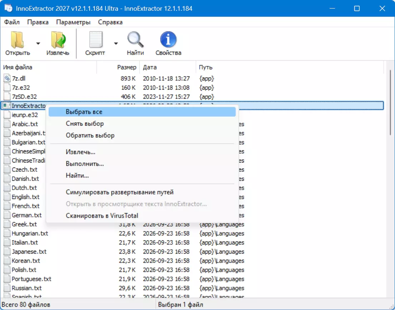Sort by Размер column header

click(118, 67)
